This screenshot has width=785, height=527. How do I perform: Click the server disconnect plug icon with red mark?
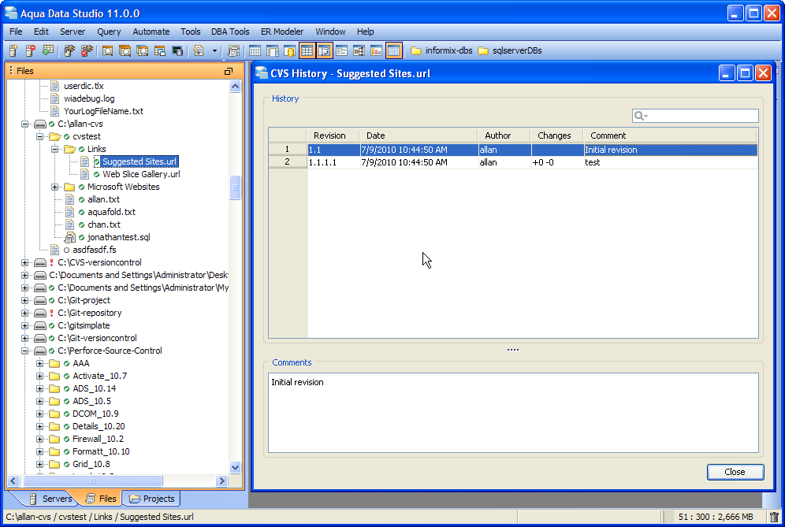pyautogui.click(x=87, y=50)
